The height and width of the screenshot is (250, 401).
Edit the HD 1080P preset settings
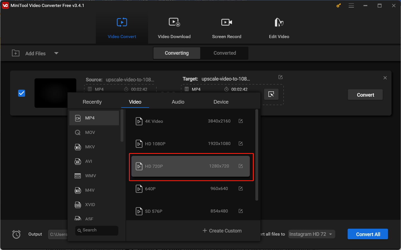click(241, 143)
